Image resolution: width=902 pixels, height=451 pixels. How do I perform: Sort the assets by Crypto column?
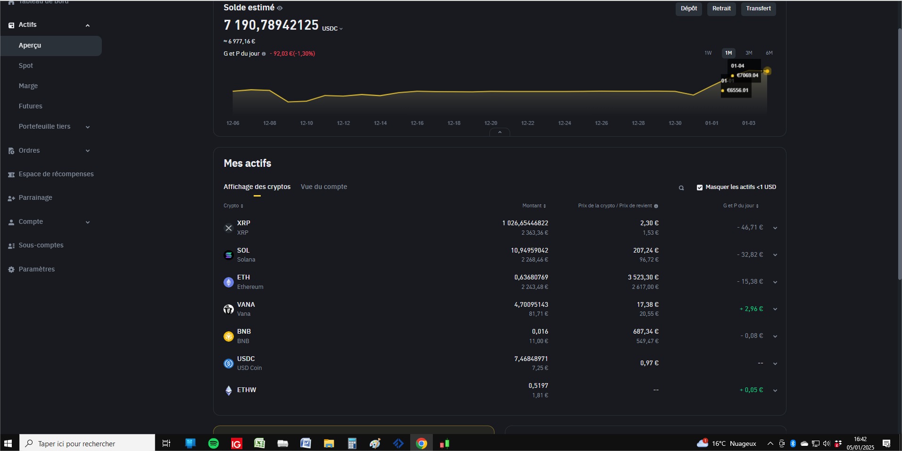(233, 206)
